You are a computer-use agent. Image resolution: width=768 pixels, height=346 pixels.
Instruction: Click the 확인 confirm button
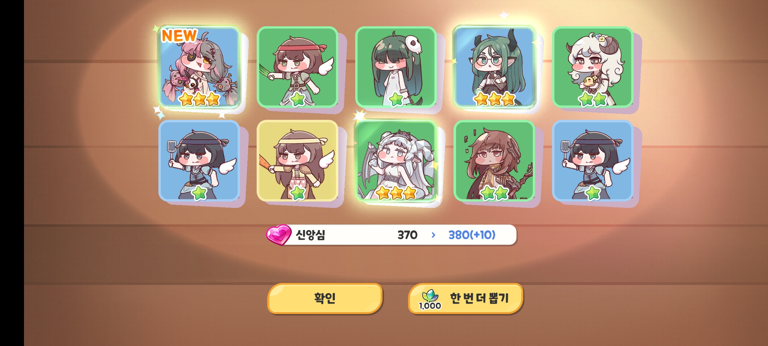point(325,298)
